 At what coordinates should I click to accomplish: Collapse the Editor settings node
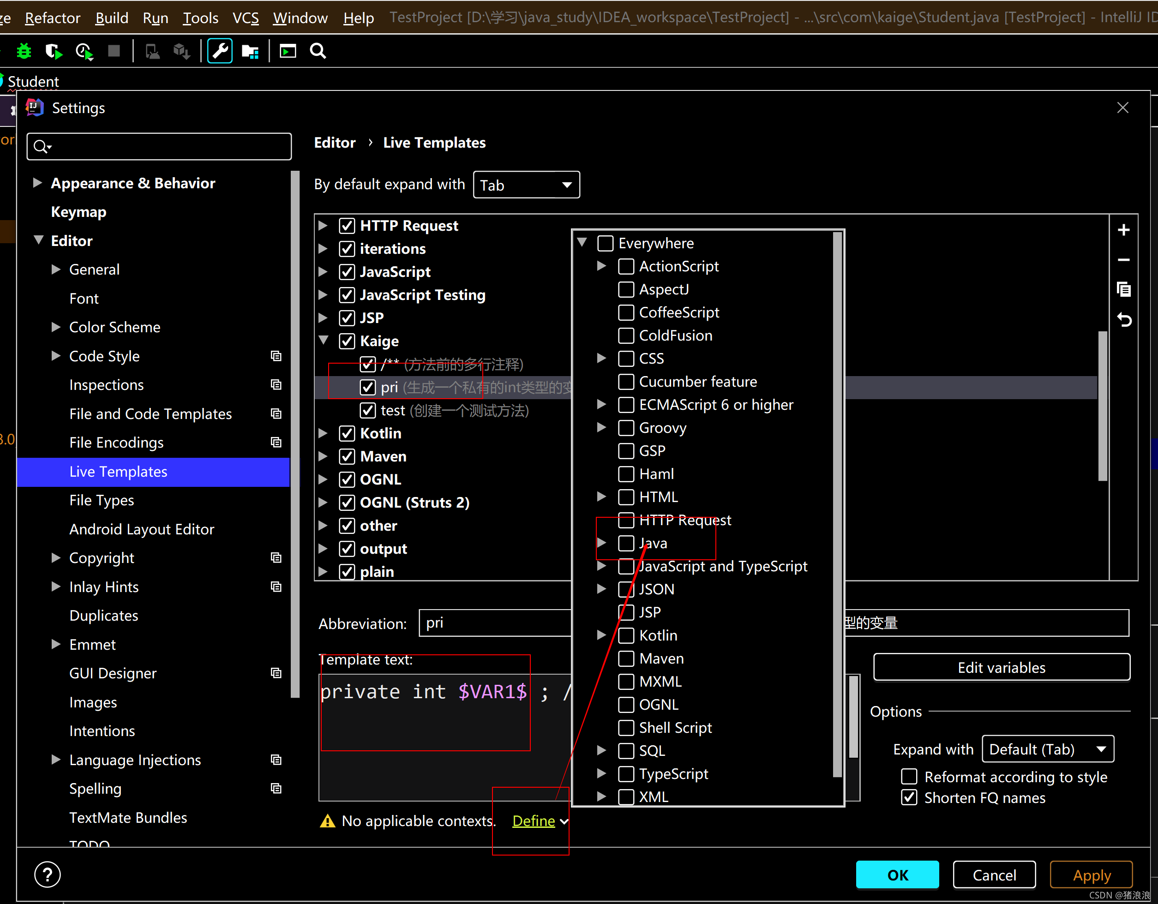(38, 239)
